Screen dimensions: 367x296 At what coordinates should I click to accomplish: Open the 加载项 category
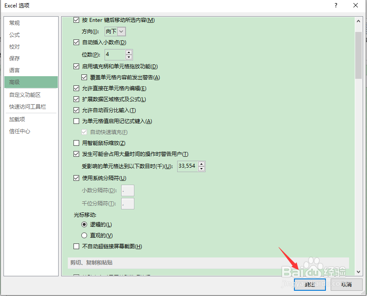[x=17, y=119]
